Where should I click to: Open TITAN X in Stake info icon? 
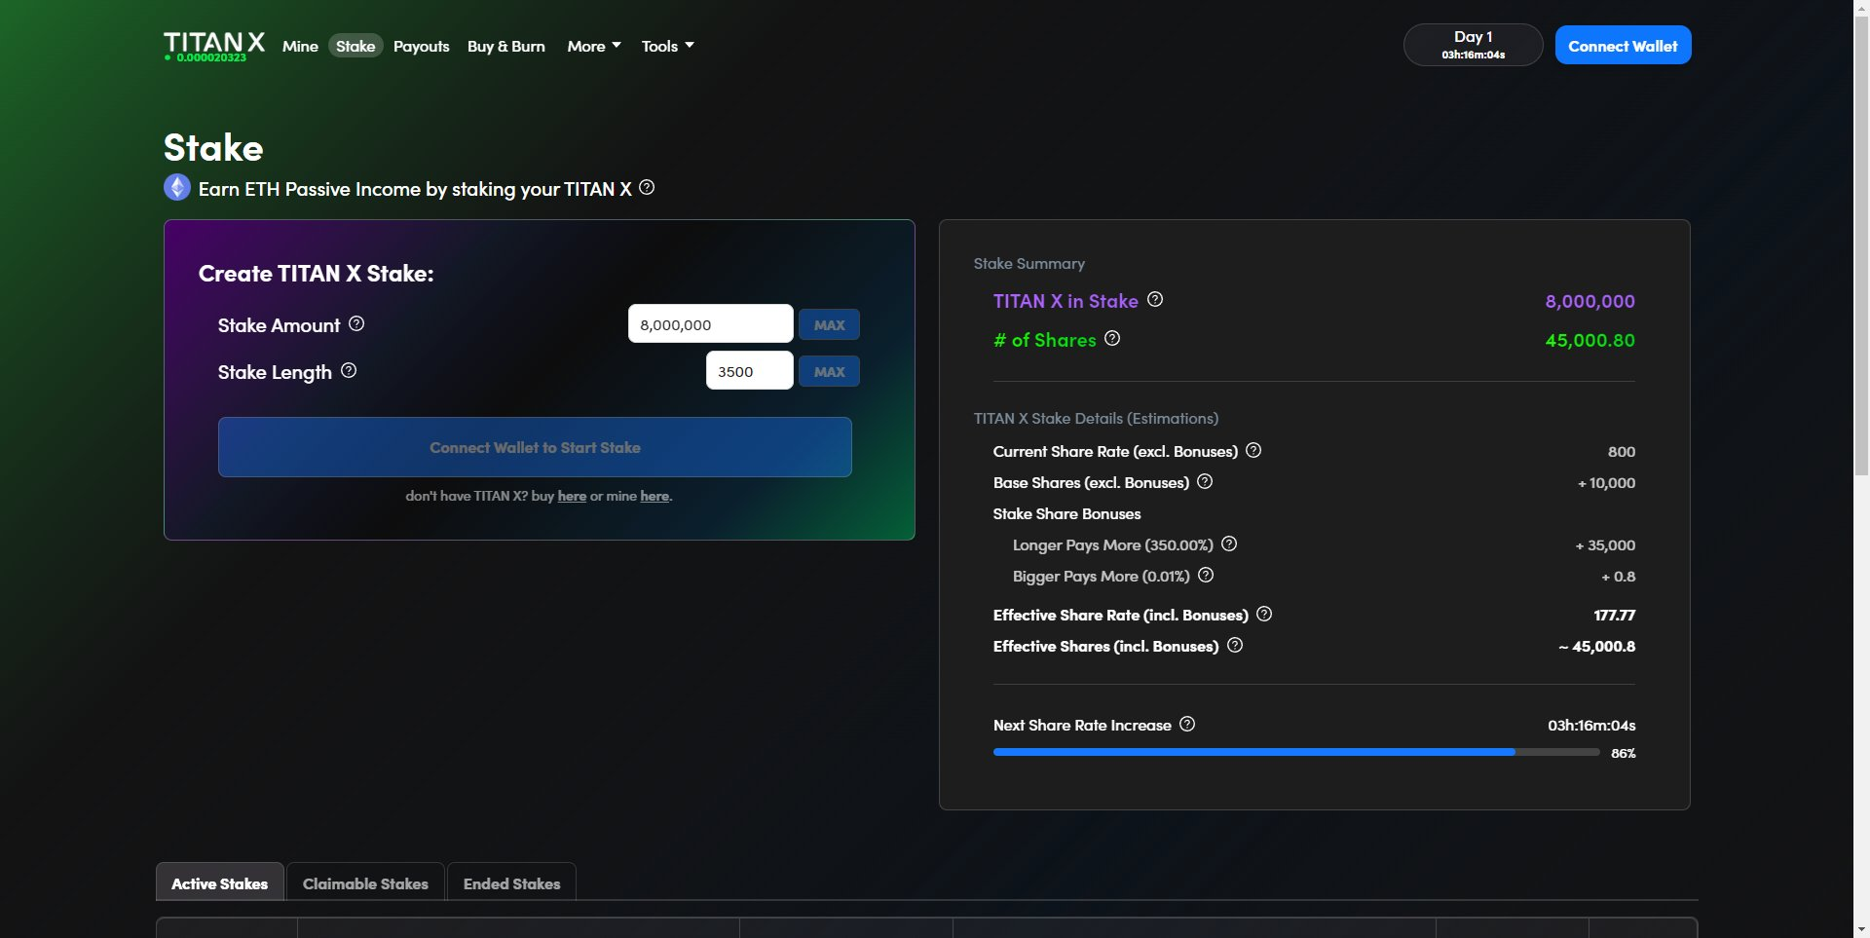pyautogui.click(x=1155, y=299)
